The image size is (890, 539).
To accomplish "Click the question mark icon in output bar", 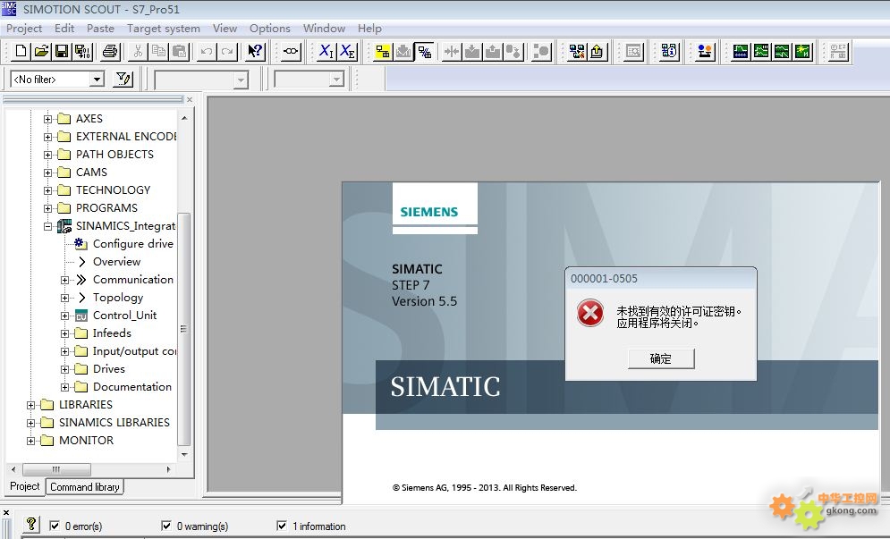I will pos(31,524).
